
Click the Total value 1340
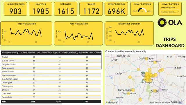[x=58, y=102]
